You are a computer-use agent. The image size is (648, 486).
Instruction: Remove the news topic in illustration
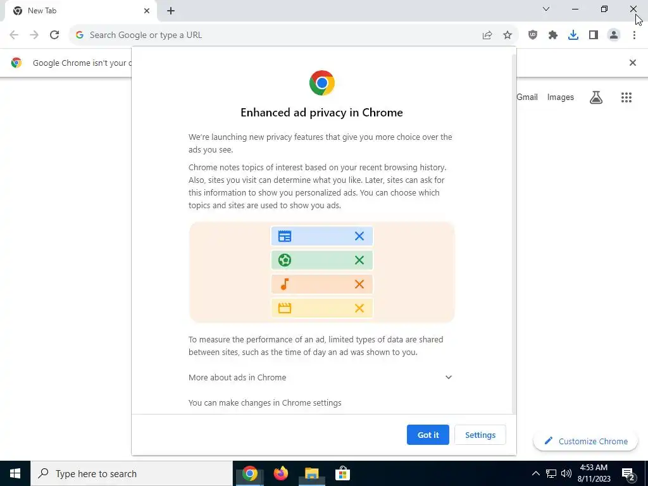coord(359,236)
